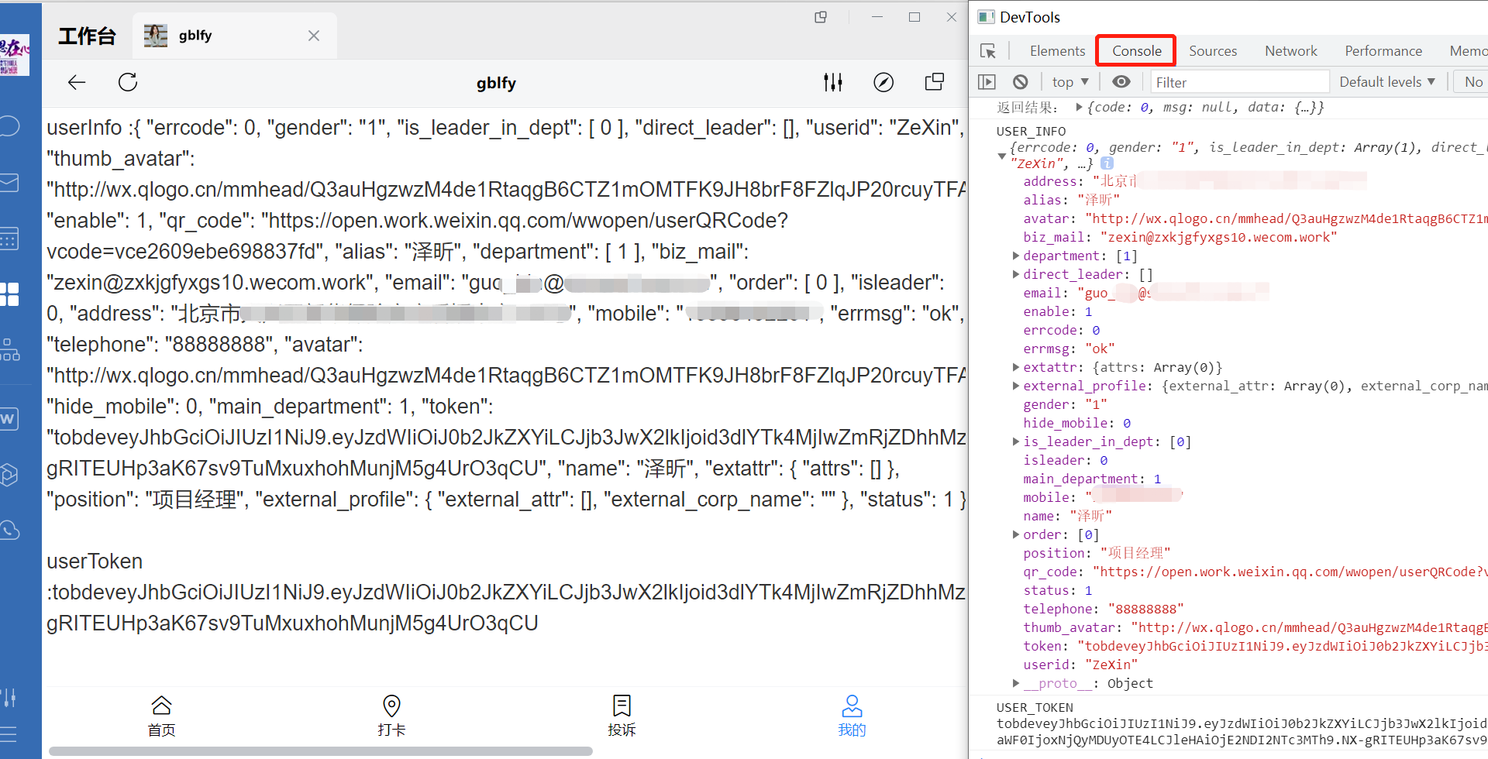Click the USER_TOKEN label

1035,707
